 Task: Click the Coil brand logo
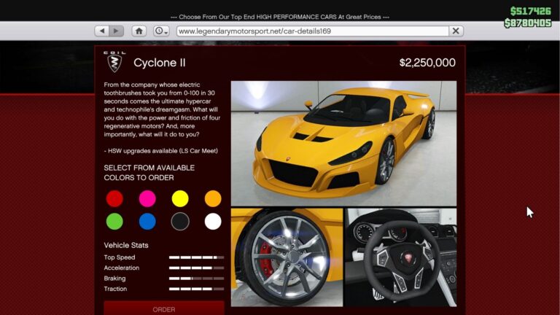(x=114, y=62)
